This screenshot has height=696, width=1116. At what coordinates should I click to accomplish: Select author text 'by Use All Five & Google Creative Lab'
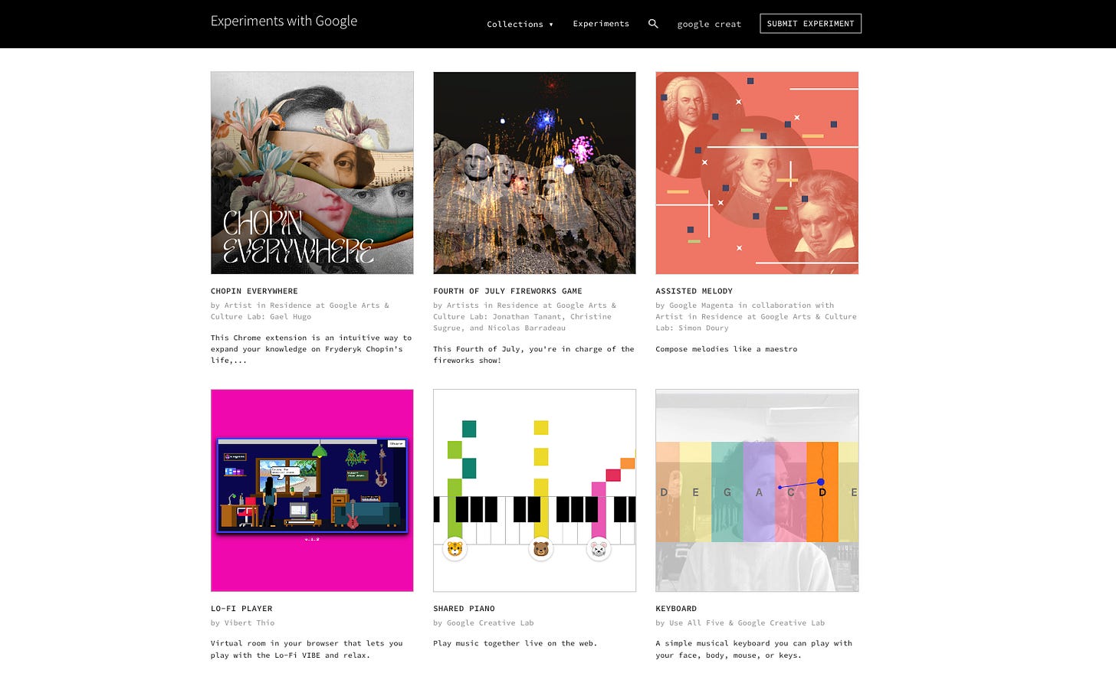coord(740,622)
